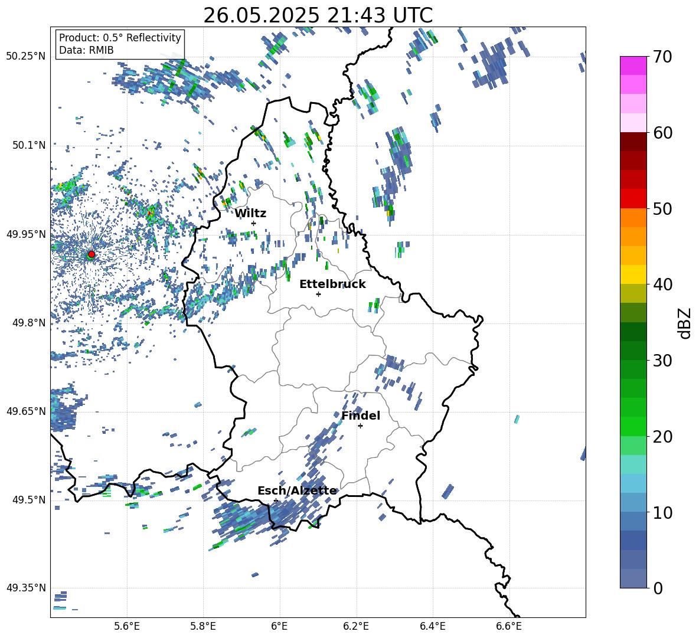
Task: Click the 5.6°E longitude label
Action: 127,626
